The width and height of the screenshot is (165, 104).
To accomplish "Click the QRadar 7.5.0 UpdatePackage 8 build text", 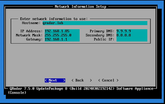I will pos(80,91).
